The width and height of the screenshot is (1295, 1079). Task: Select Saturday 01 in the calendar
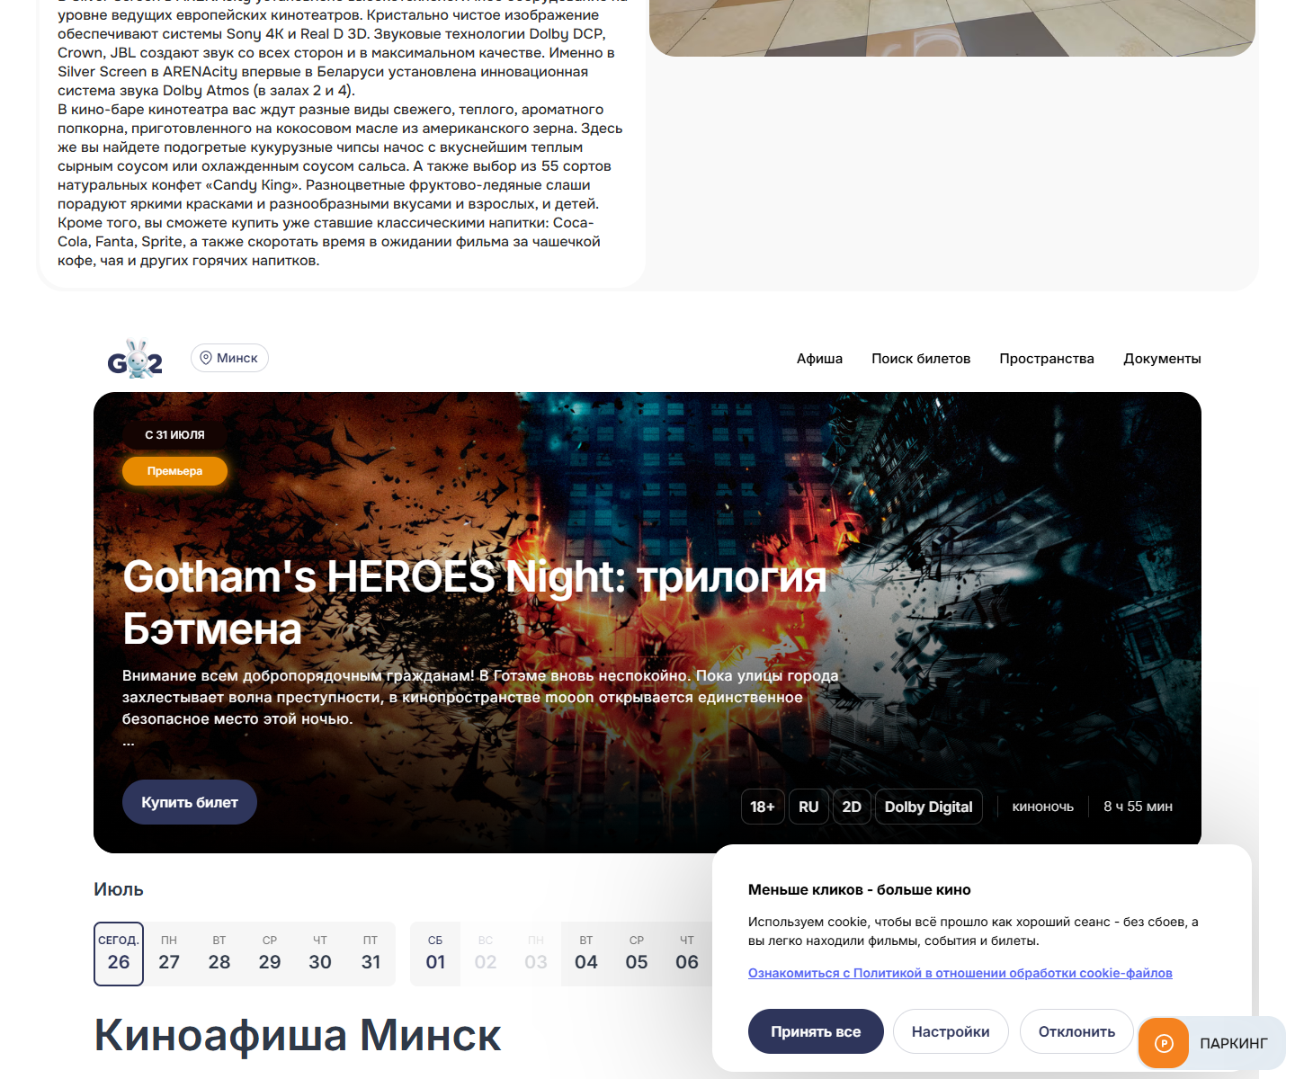[435, 954]
